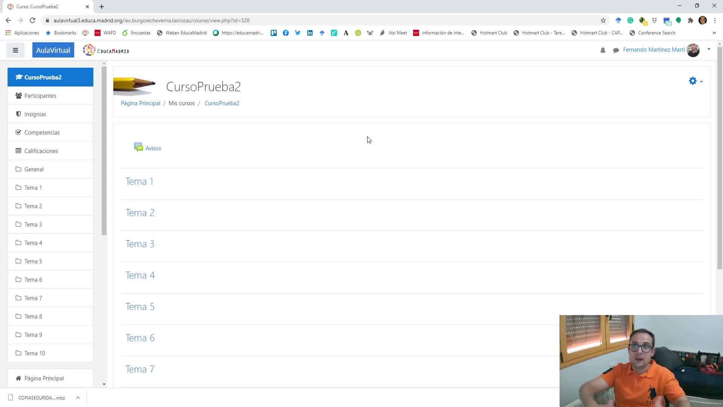Open the browser extensions puzzle icon
Image resolution: width=723 pixels, height=407 pixels.
pyautogui.click(x=690, y=20)
